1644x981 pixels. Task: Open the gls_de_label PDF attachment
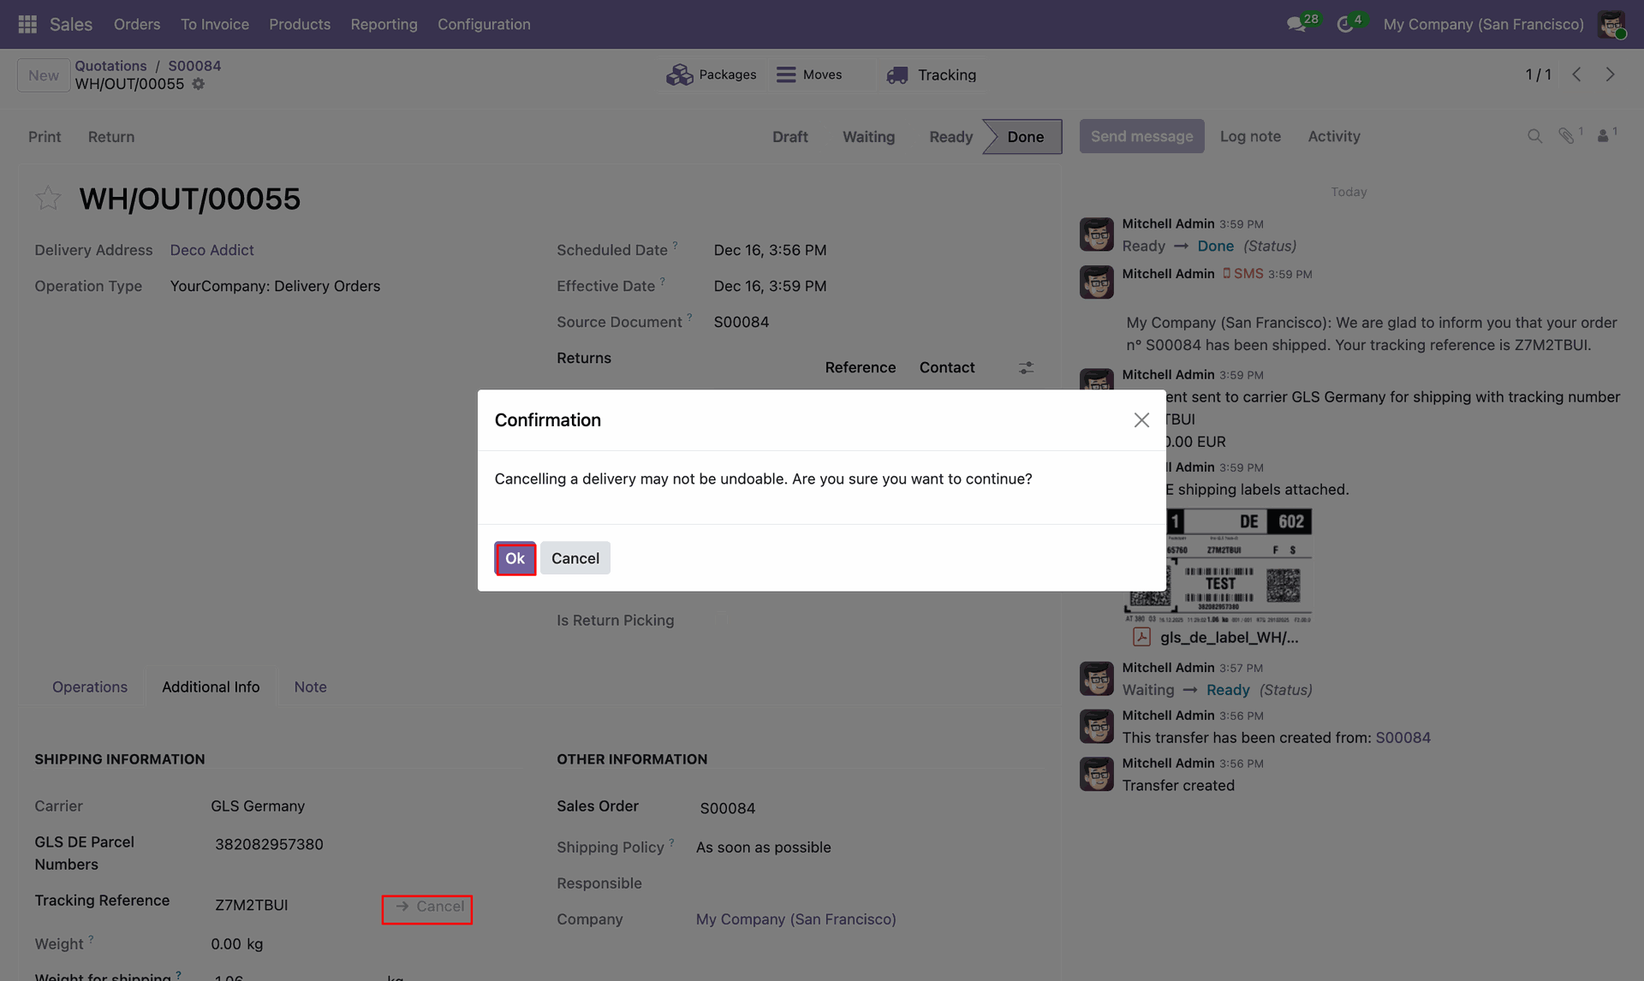[1228, 638]
